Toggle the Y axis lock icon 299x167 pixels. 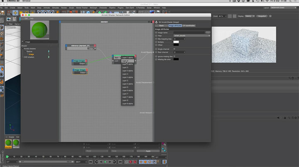[x=45, y=12]
